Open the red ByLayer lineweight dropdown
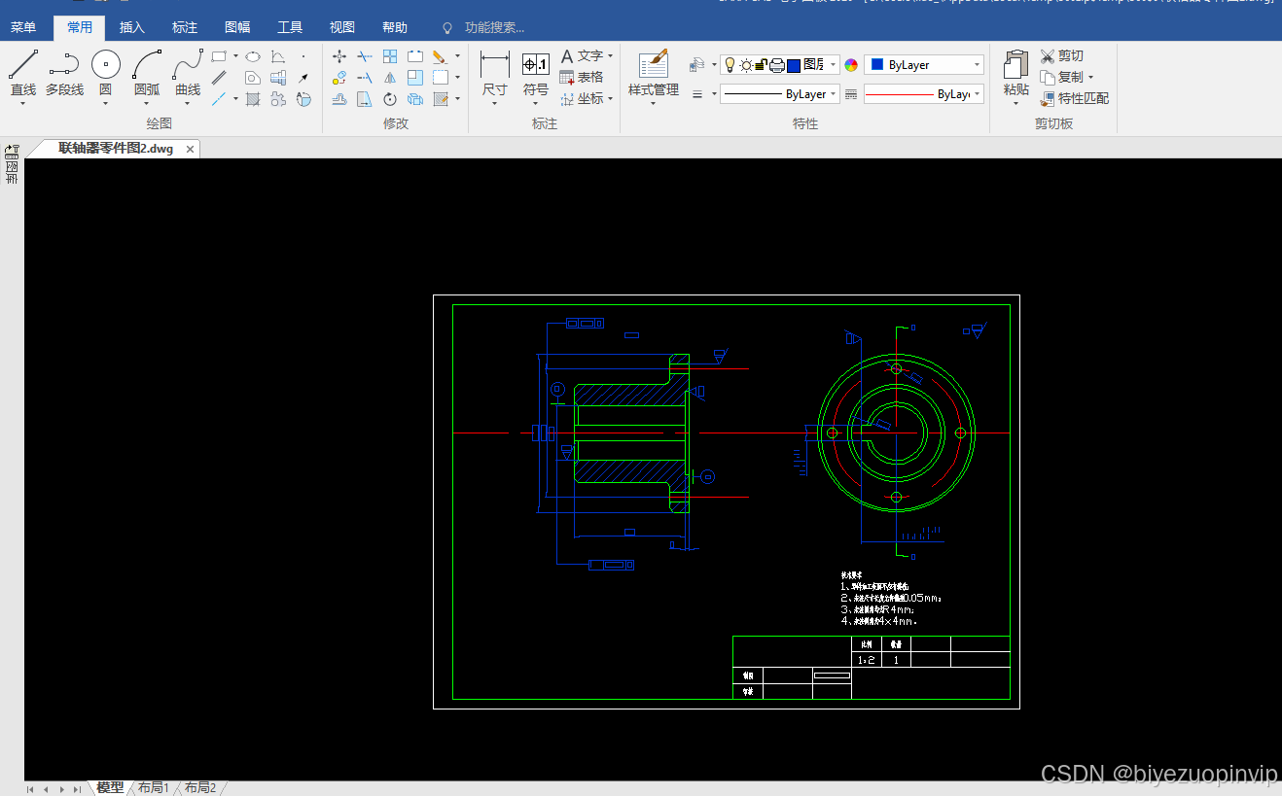The image size is (1282, 796). tap(924, 94)
